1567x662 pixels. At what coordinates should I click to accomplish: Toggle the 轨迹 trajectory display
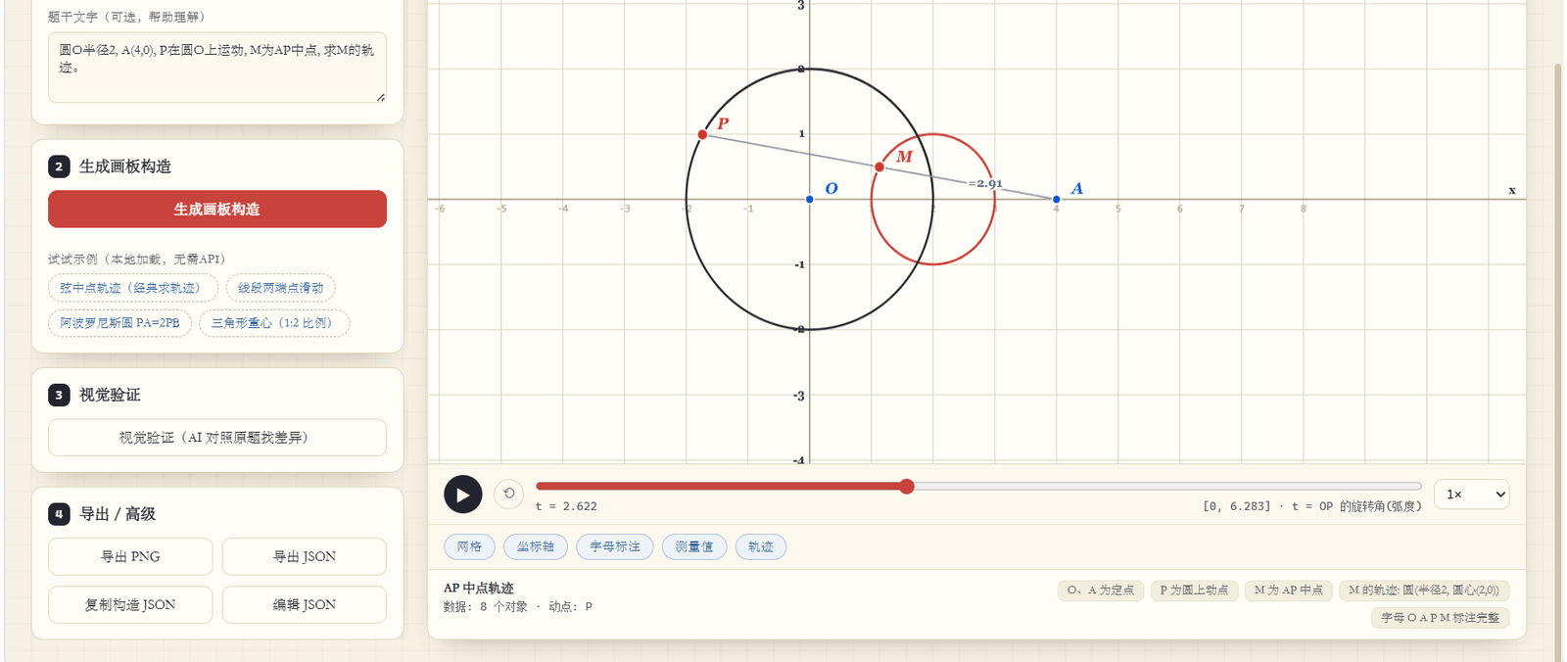pos(761,546)
